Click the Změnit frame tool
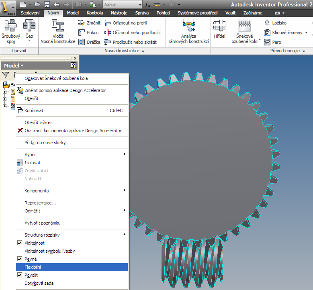Screen dimensions: 313x290 pos(89,23)
